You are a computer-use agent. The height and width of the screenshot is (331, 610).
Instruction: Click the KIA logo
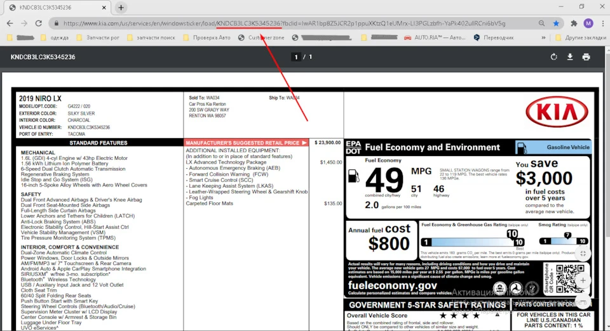557,112
